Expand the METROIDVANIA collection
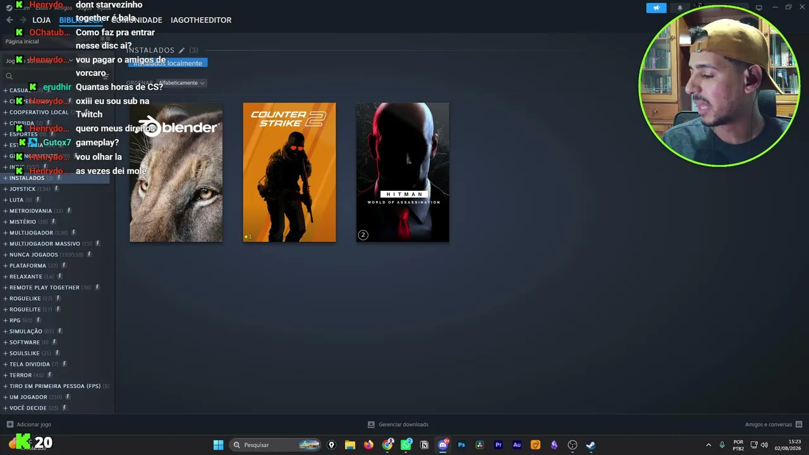Screen dimensions: 809x455 pyautogui.click(x=5, y=211)
